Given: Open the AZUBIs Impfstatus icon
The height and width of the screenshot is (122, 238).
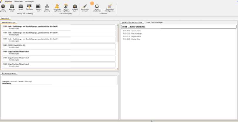Looking at the screenshot, I should (x=66, y=6).
